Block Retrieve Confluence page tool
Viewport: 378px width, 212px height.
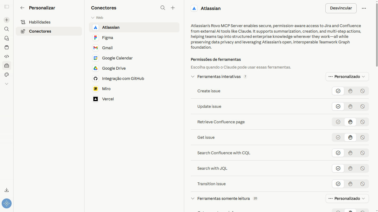click(362, 122)
